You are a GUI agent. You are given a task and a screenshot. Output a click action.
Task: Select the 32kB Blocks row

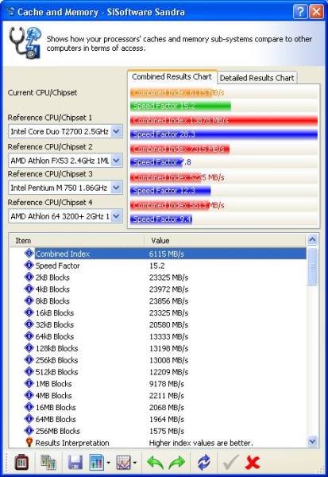click(158, 324)
